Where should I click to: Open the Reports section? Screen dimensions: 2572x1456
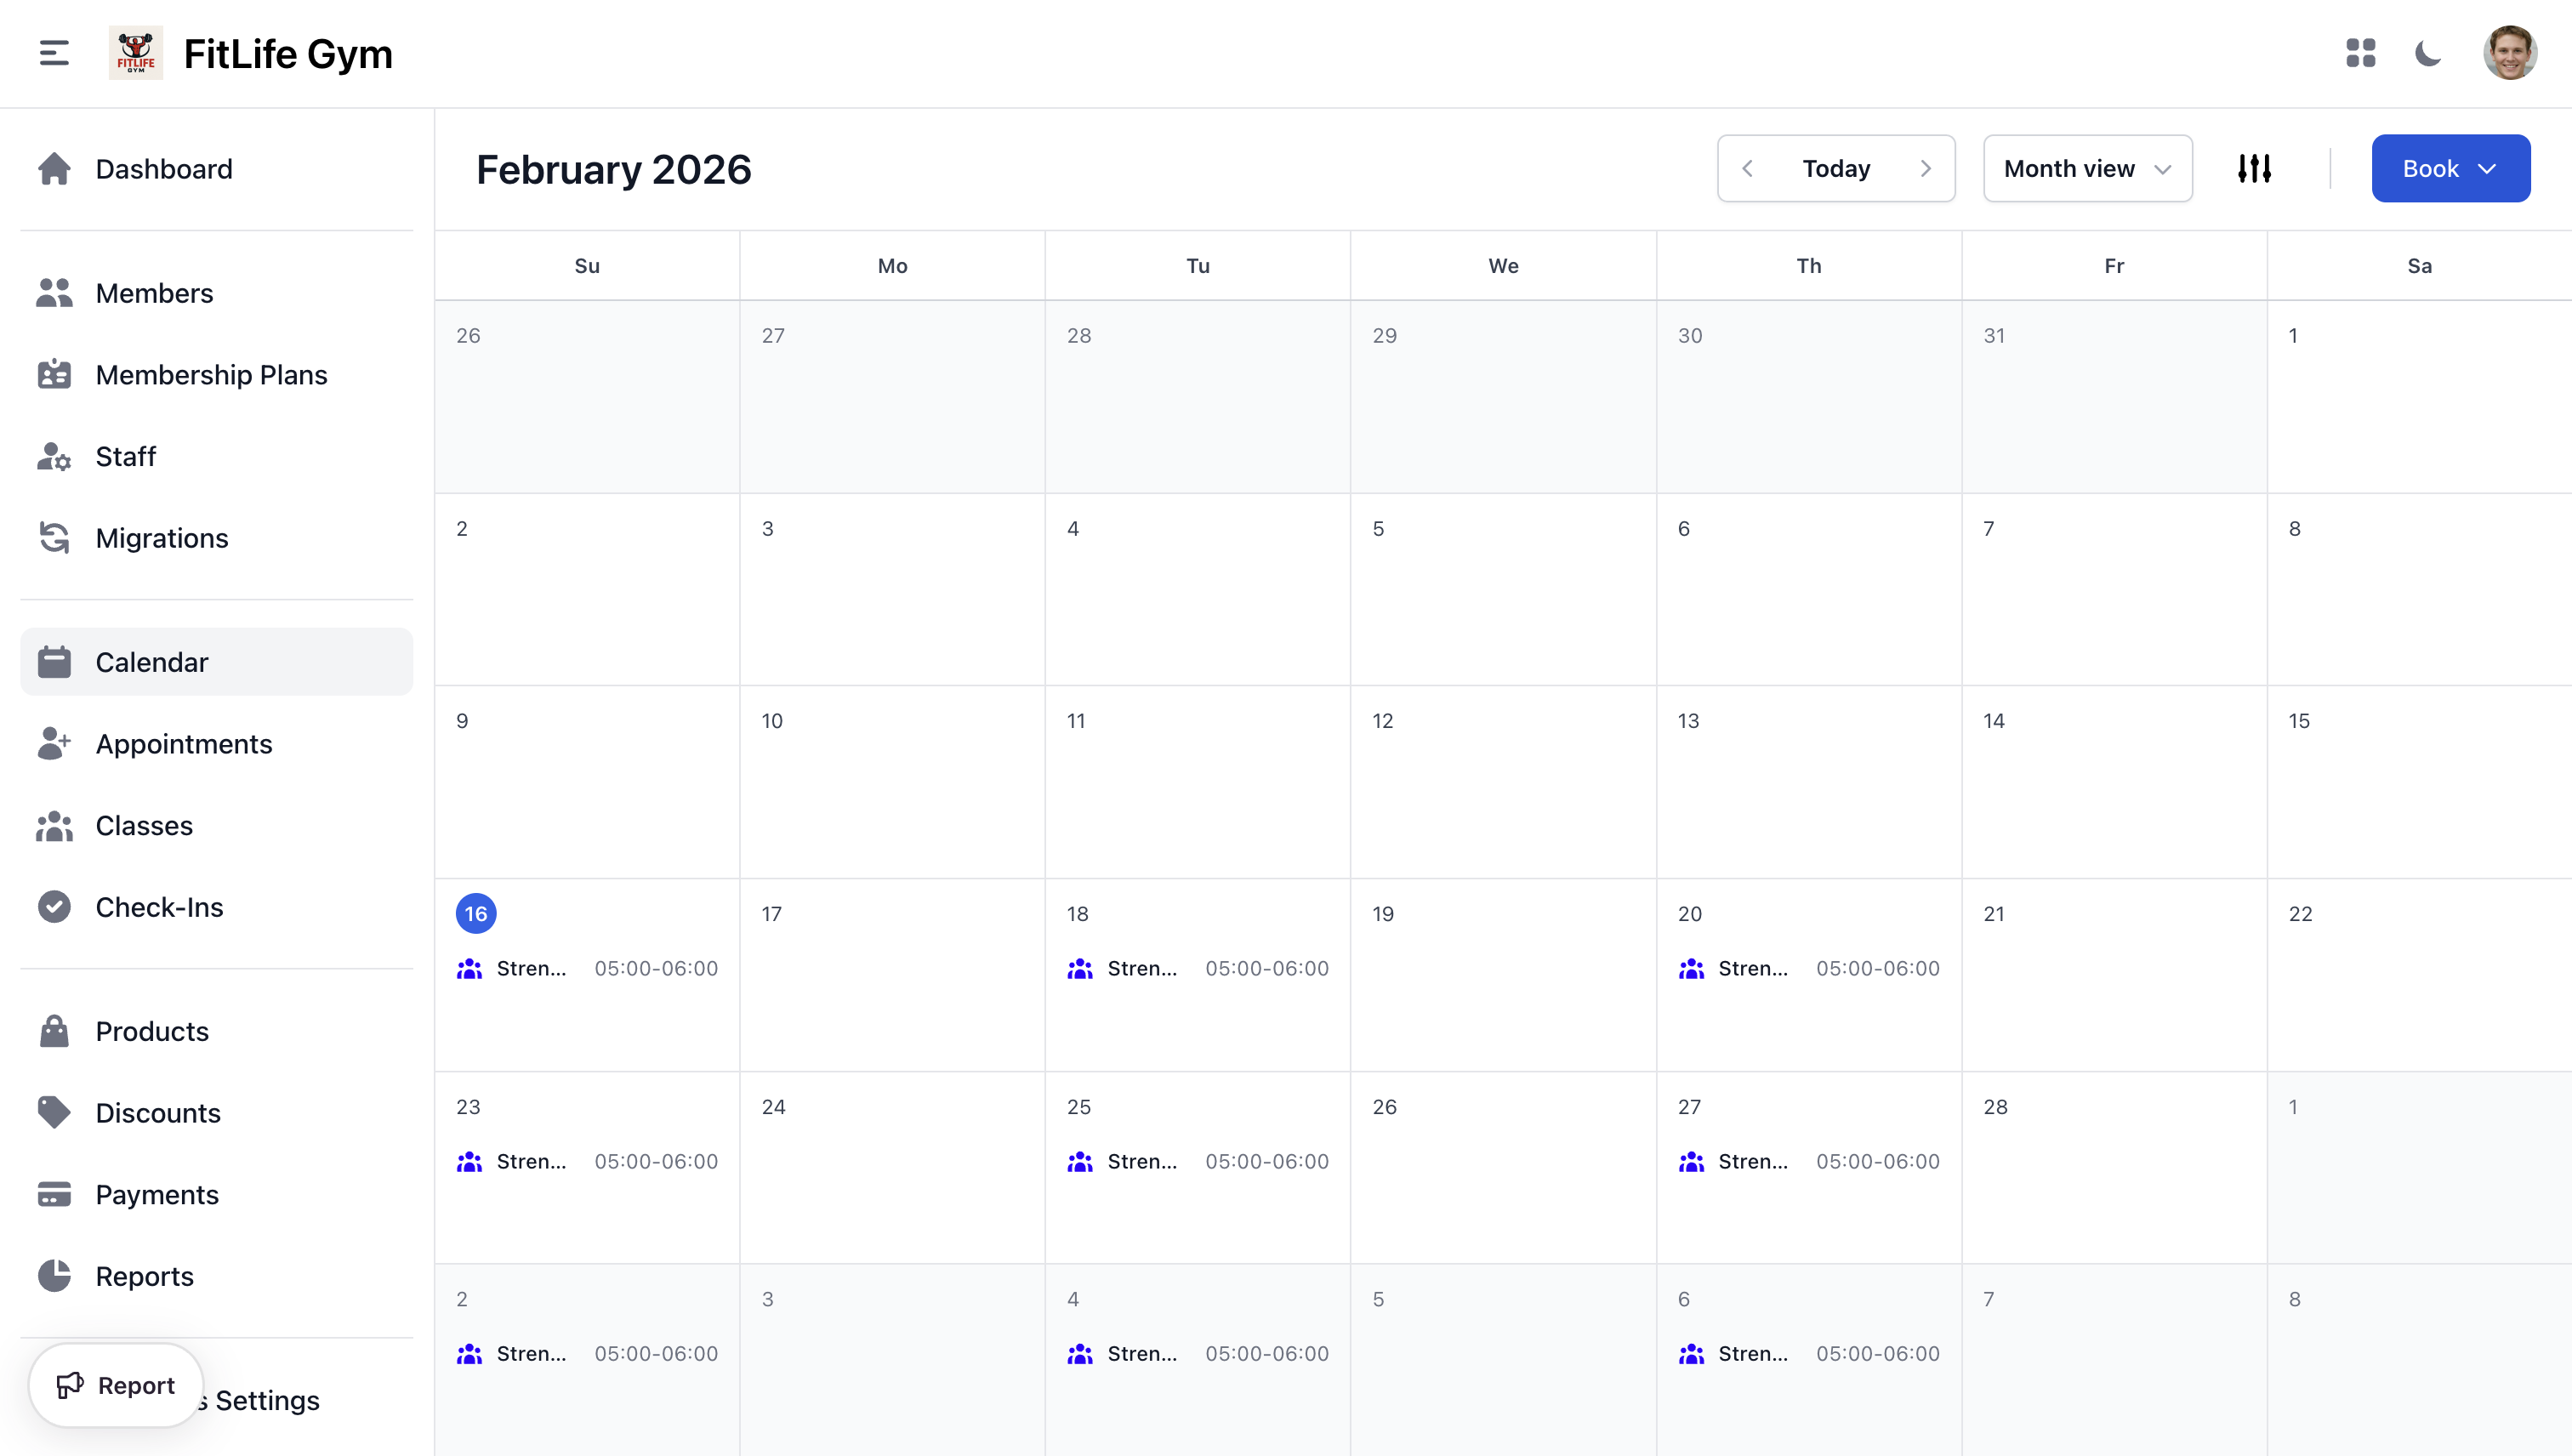click(x=144, y=1276)
